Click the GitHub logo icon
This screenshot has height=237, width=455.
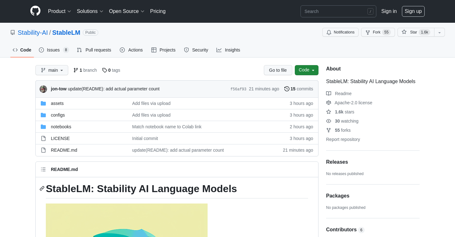(35, 11)
